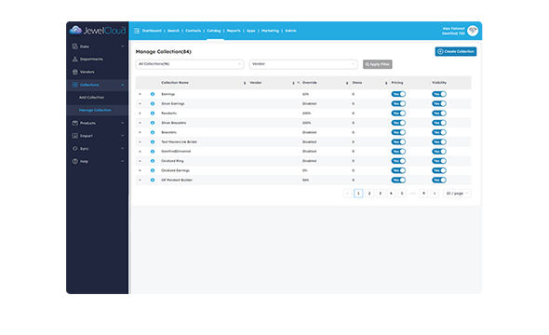
Task: Click the blue info icon for GF Pendant Builder
Action: pyautogui.click(x=153, y=180)
